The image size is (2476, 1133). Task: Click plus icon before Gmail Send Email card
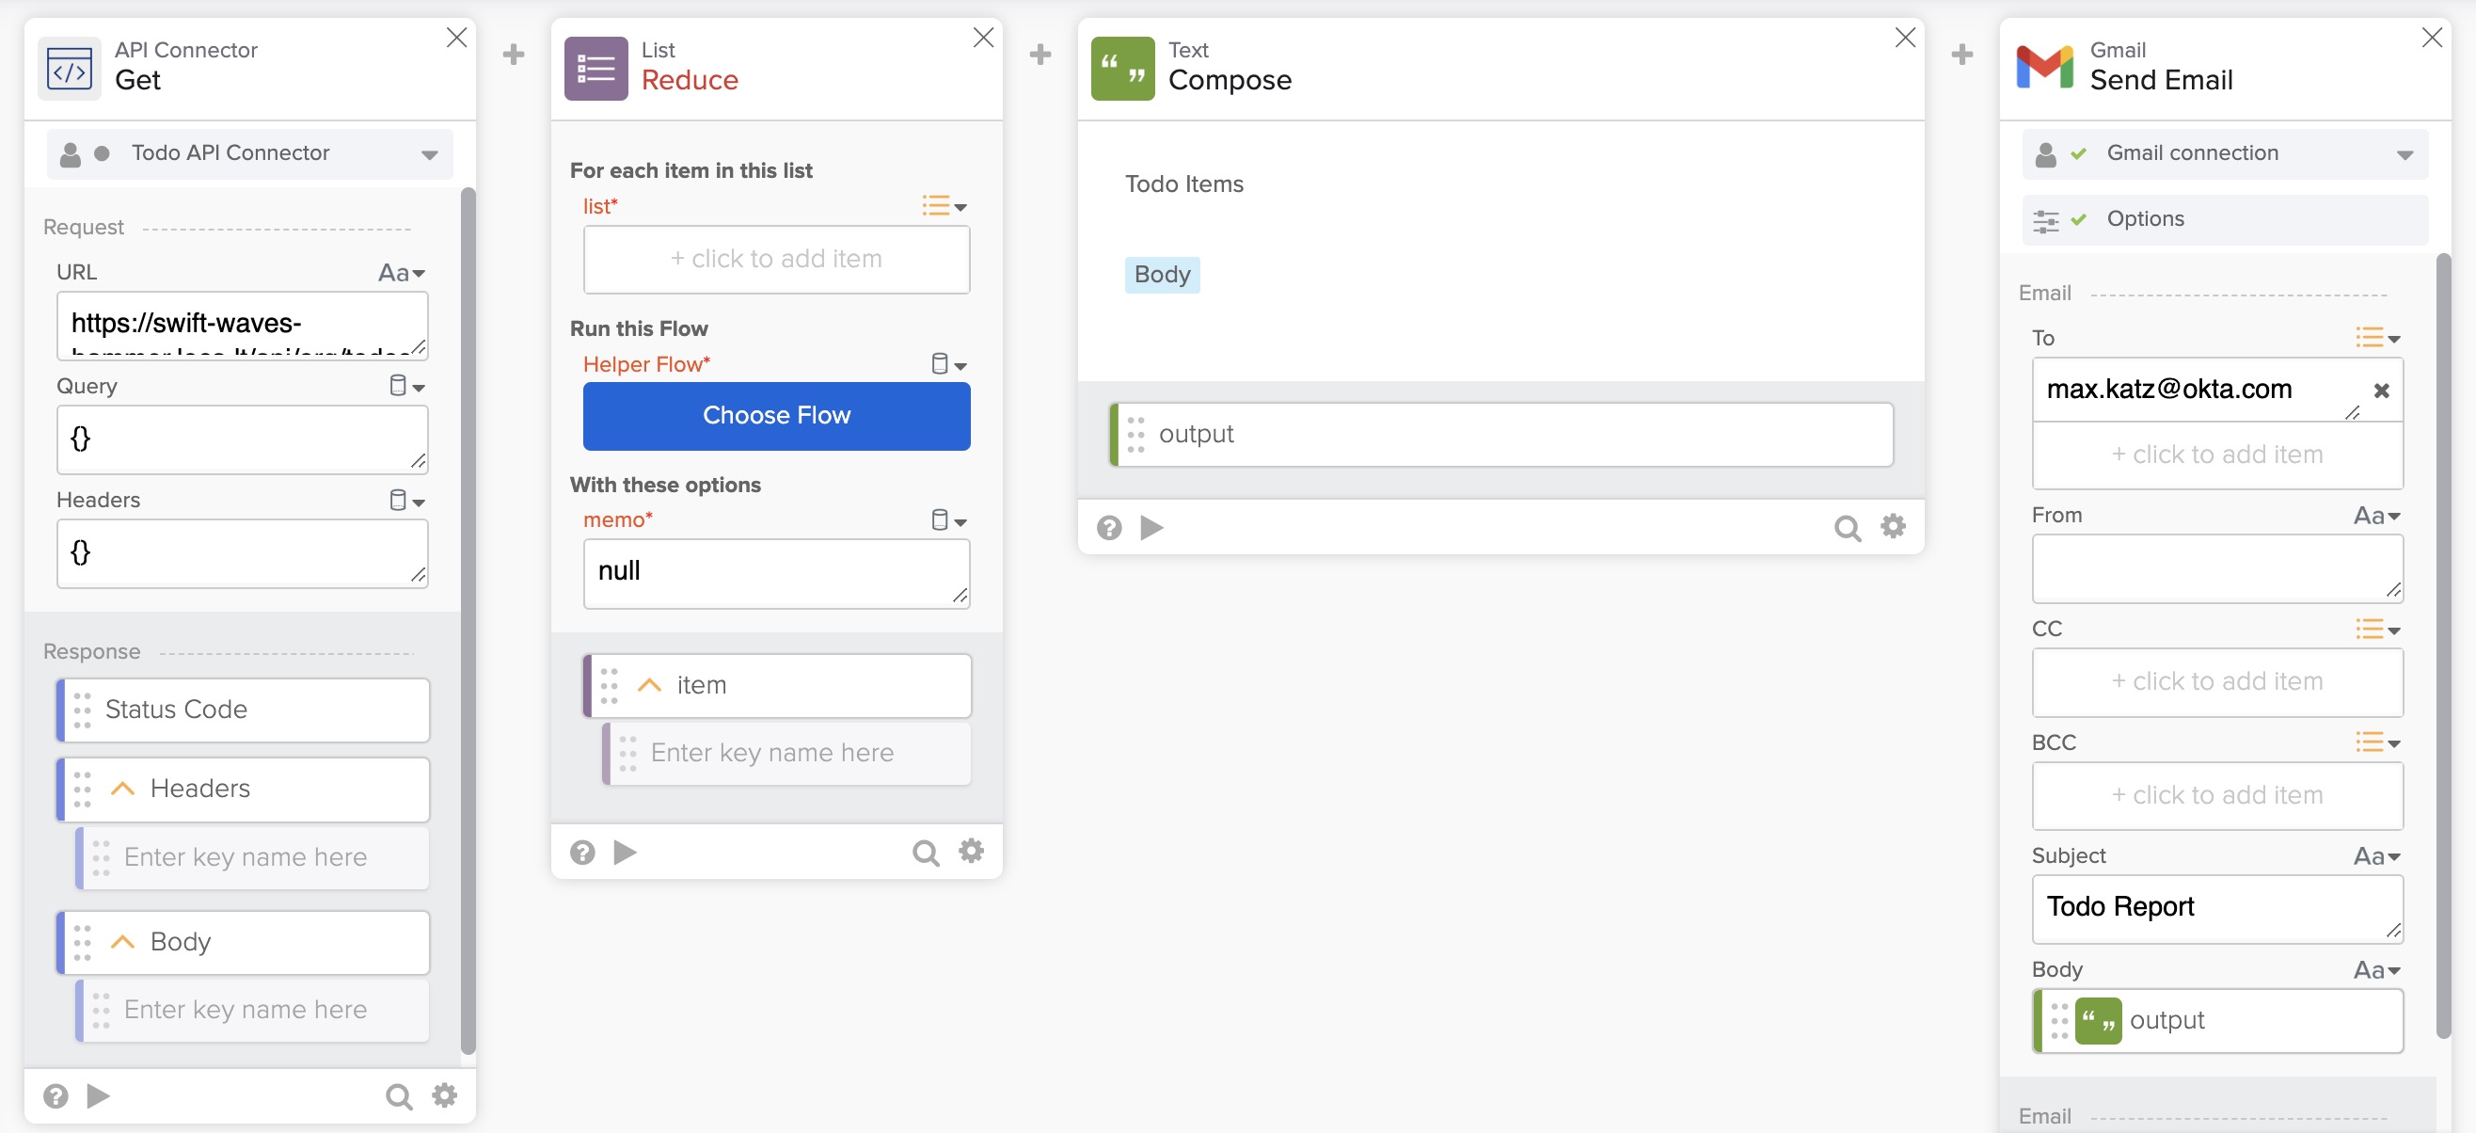[1961, 54]
